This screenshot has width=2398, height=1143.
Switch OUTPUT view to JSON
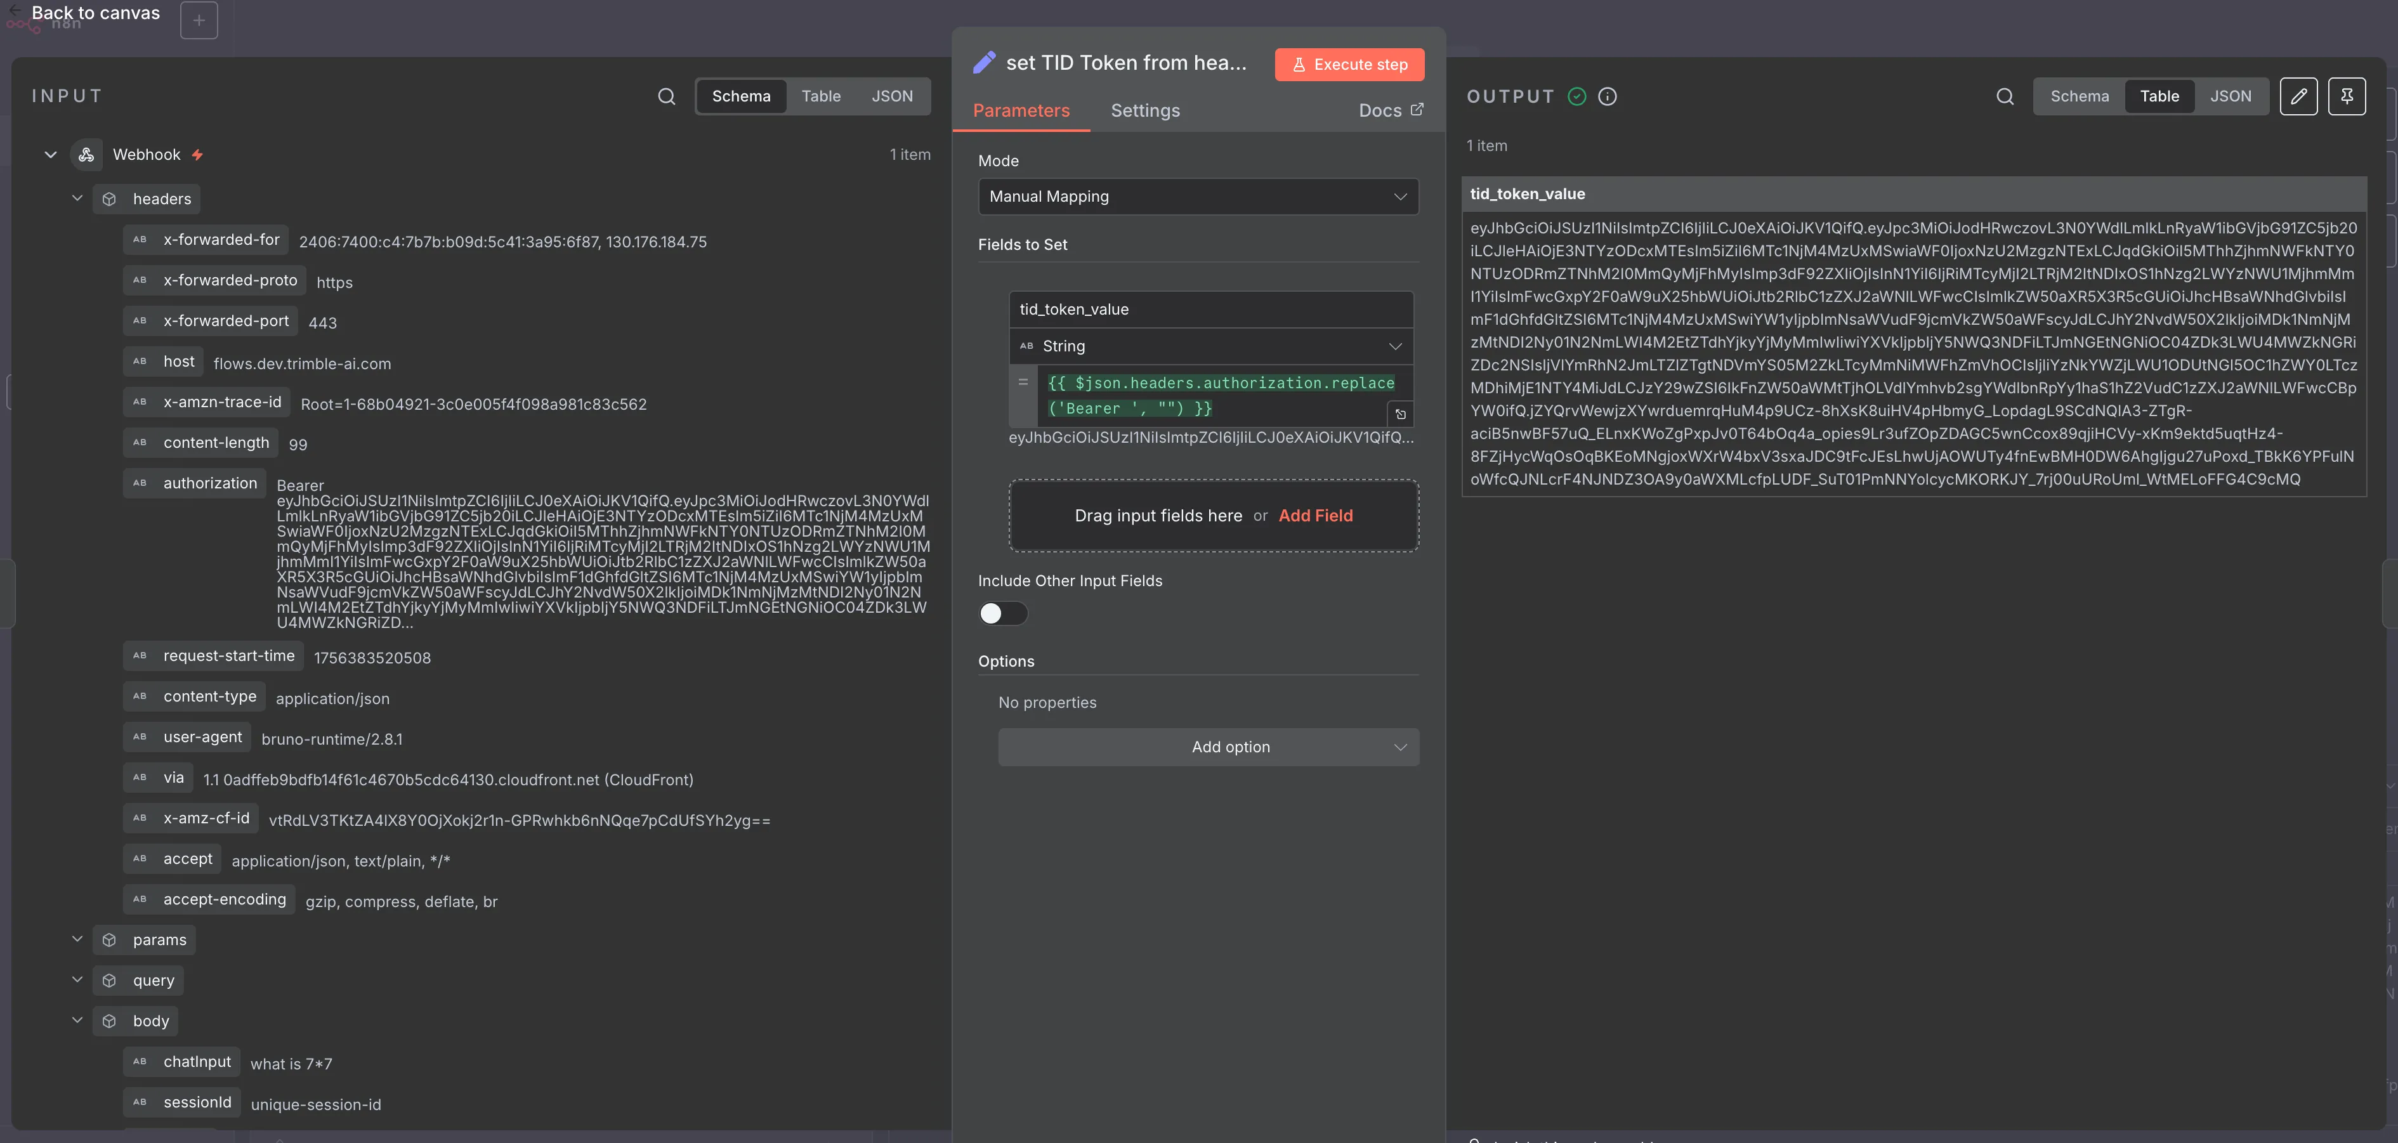point(2231,96)
